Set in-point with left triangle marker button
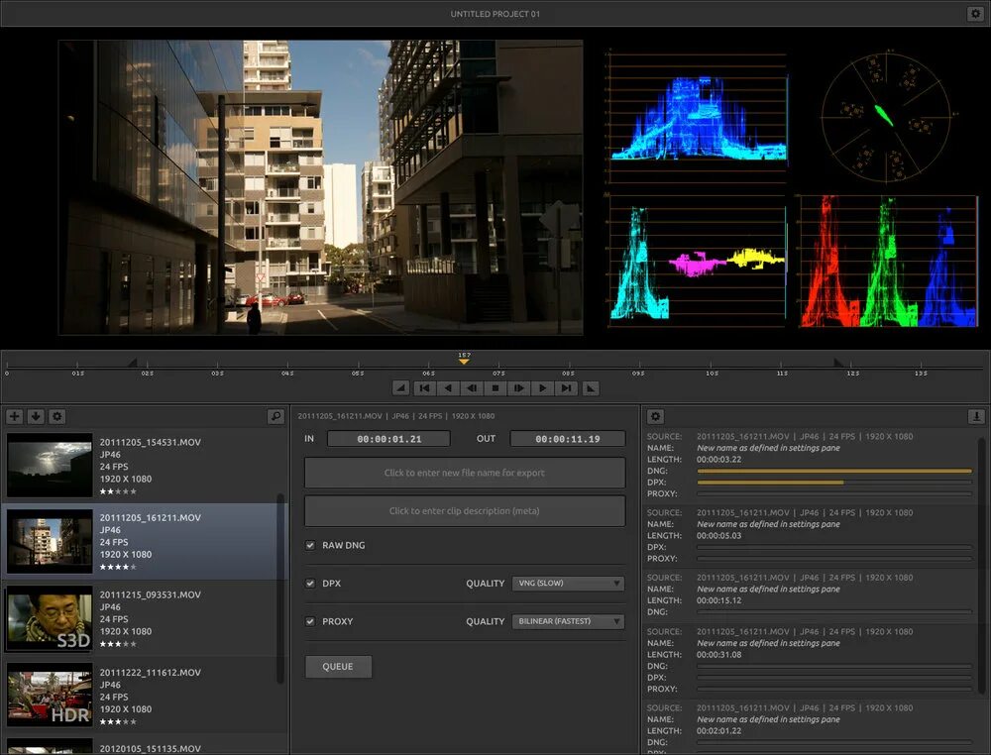 tap(400, 388)
